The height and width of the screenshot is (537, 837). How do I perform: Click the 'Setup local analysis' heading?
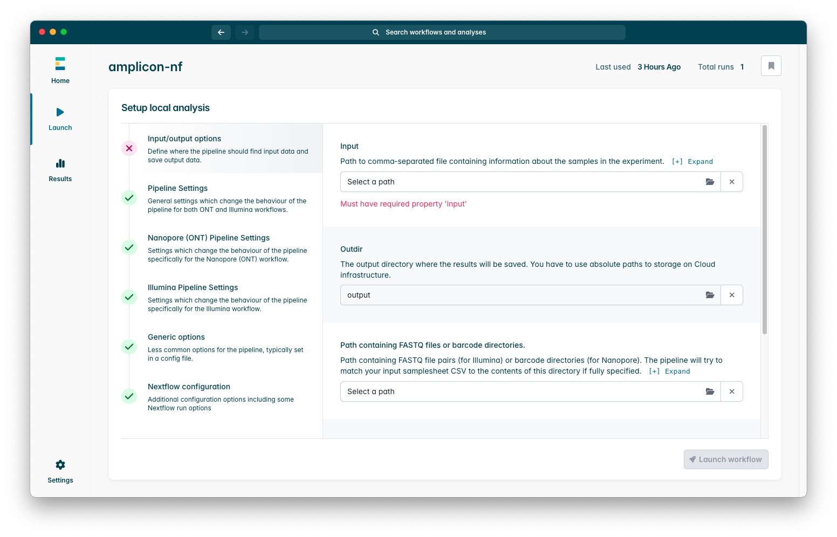click(166, 108)
